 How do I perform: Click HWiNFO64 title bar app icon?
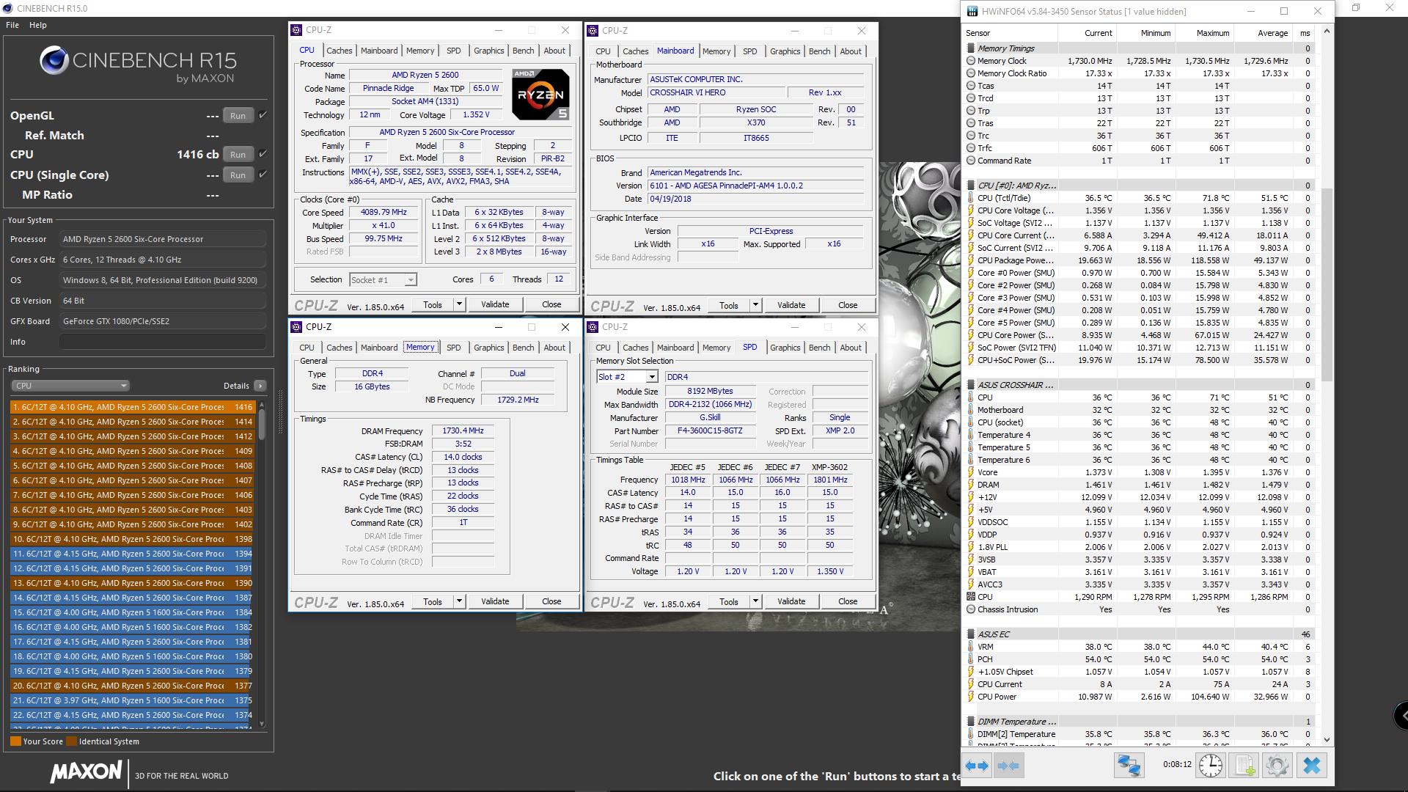(972, 11)
